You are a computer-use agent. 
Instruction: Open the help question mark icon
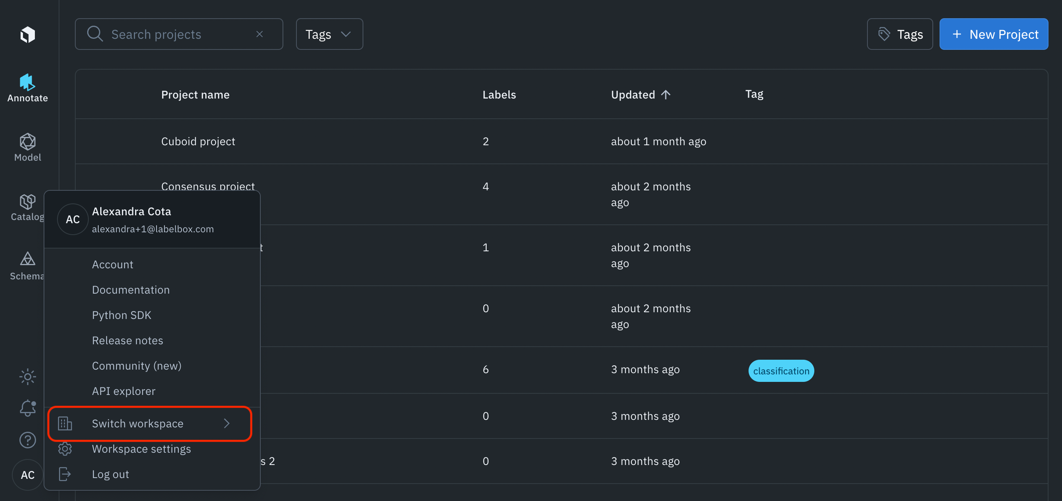(28, 440)
